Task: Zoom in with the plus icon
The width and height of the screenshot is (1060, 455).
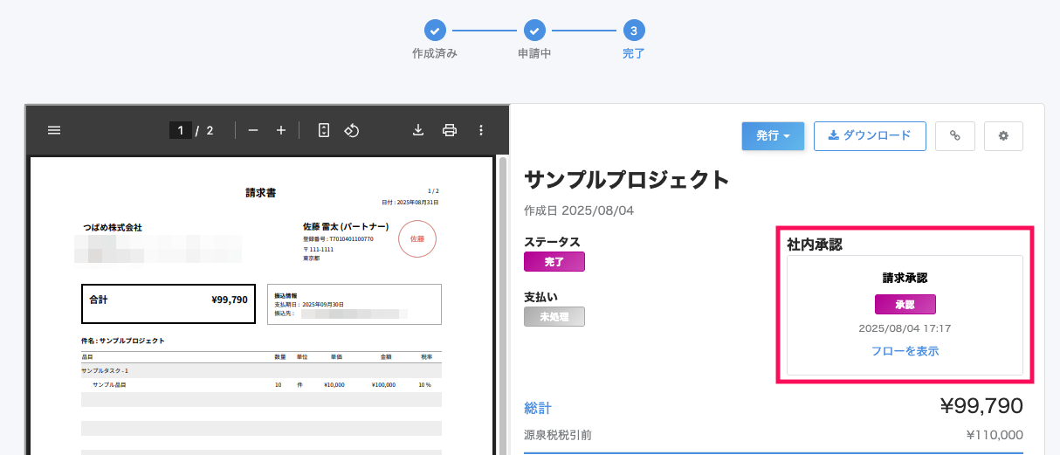Action: (281, 130)
